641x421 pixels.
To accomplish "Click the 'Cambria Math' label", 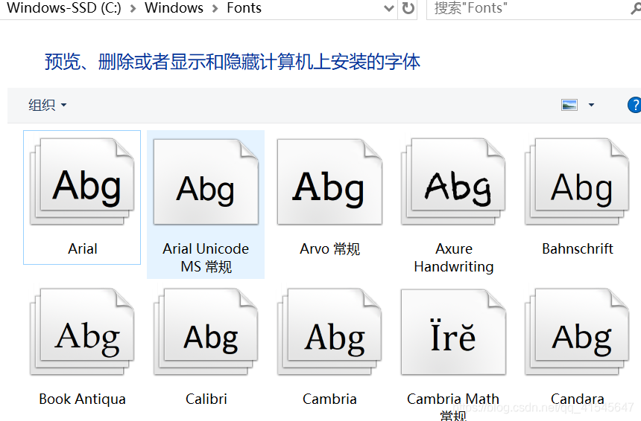I will (453, 399).
